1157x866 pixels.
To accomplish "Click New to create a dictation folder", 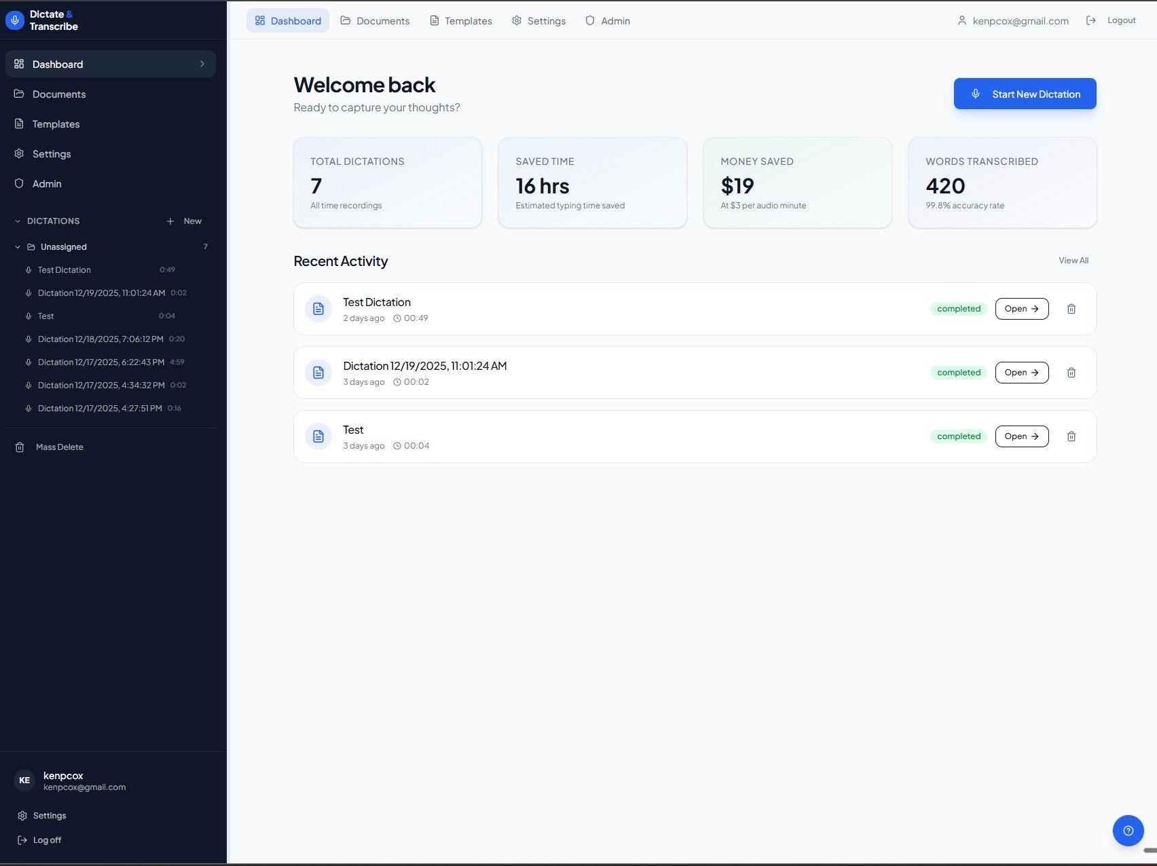I will 183,221.
